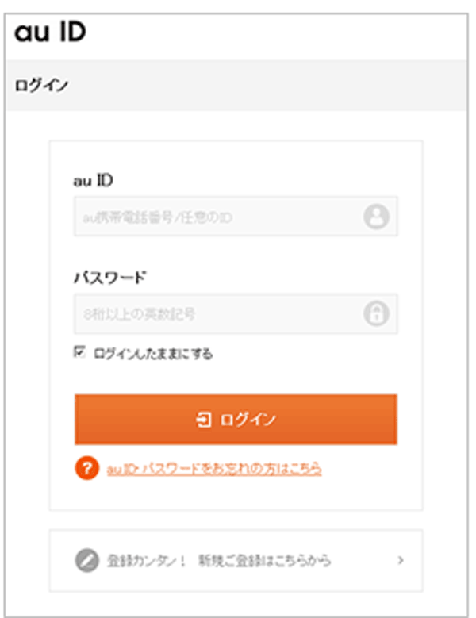476x618 pixels.
Task: Click the au携帯電話番号/任意のID placeholder text
Action: pos(157,217)
